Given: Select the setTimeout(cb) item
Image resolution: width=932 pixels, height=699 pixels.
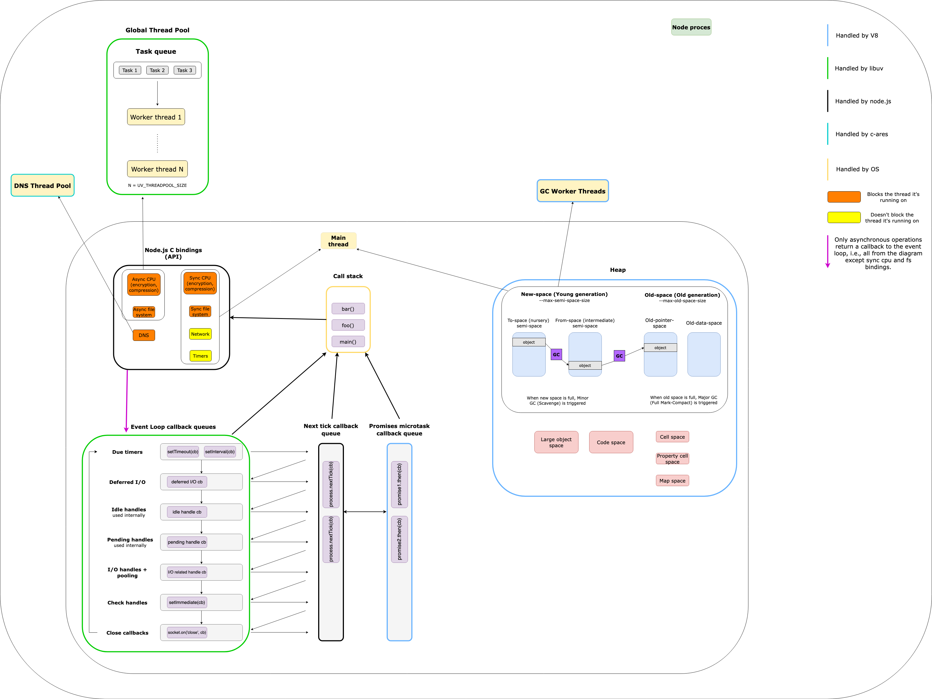Looking at the screenshot, I should click(183, 452).
